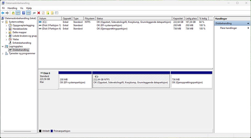Open the Hjelp menu
Screen dimensions: 251x138
(29, 8)
